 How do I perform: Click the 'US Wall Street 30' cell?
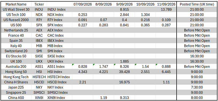click(16, 10)
